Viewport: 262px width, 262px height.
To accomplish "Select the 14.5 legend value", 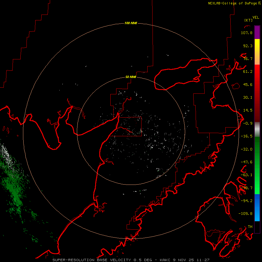I will coord(248,110).
